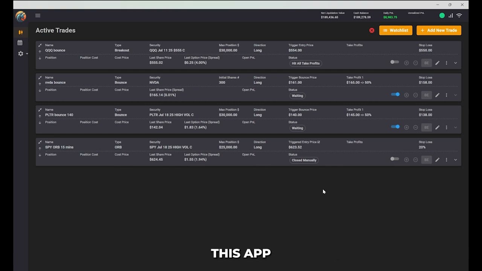
Task: Click the Daily PnL value $8,983.75
Action: (390, 17)
